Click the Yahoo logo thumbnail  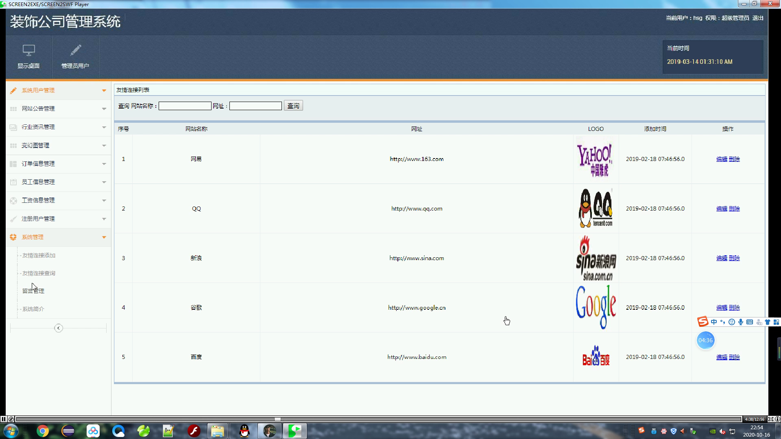[x=596, y=159]
